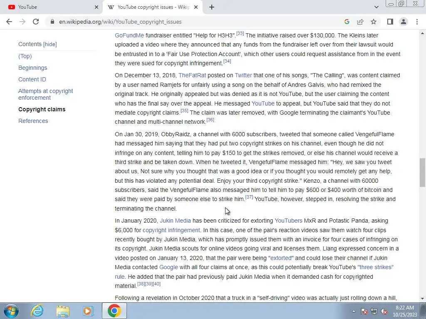The height and width of the screenshot is (319, 426).
Task: Follow TheFatRat article link
Action: 192,76
